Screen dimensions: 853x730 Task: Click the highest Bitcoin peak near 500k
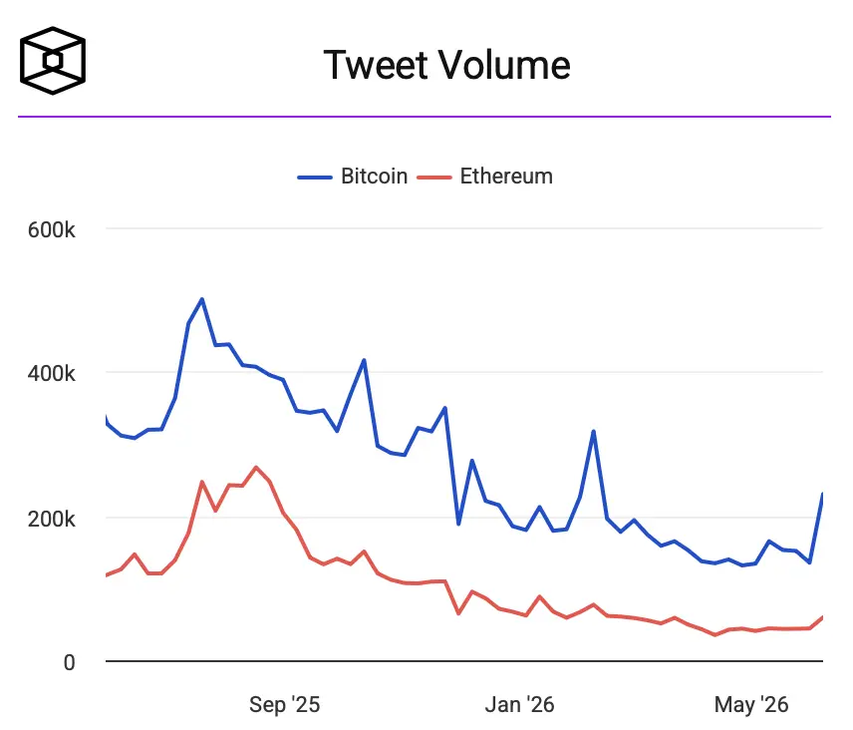[x=202, y=299]
